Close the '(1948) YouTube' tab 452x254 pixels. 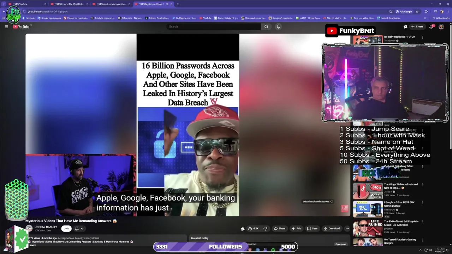coord(45,4)
